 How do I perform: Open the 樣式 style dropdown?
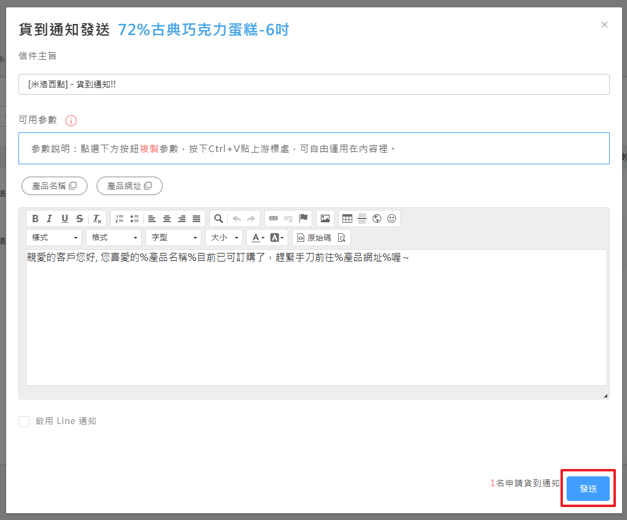pos(54,238)
